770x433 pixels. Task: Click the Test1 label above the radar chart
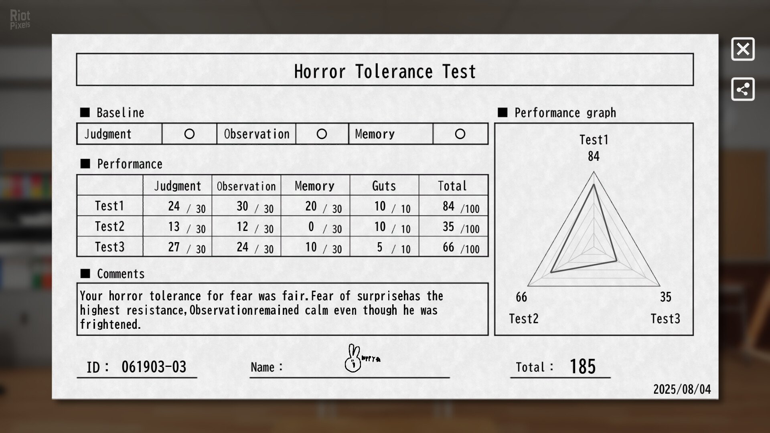[x=594, y=140]
